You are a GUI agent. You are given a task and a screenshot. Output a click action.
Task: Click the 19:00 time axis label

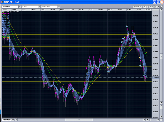pos(129,10)
